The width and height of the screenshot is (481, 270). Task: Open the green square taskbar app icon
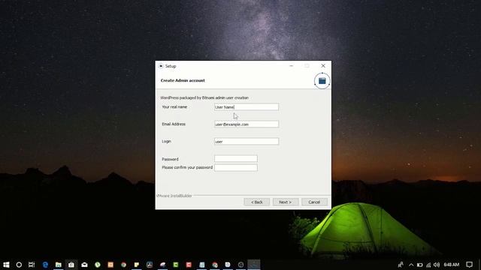[176, 265]
